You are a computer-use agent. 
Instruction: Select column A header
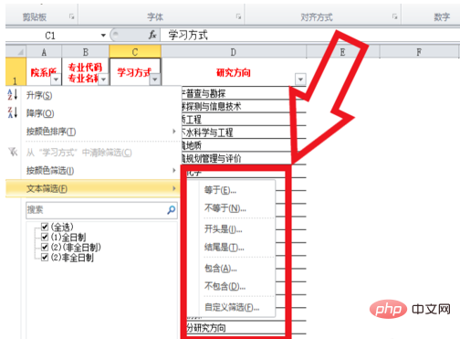(44, 52)
